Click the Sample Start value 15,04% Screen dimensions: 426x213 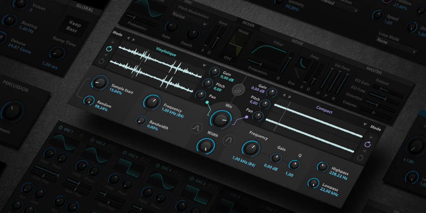pyautogui.click(x=116, y=91)
